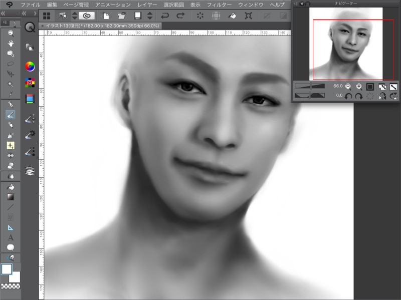Open the Quick Access palette

click(x=30, y=27)
